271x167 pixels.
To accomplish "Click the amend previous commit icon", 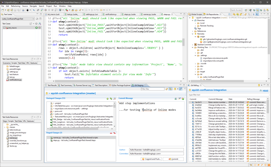I will (x=176, y=99).
